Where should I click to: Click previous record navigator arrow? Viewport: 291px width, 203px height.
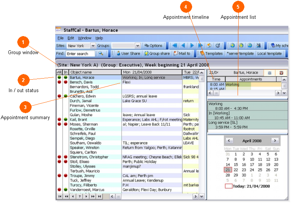point(73,196)
